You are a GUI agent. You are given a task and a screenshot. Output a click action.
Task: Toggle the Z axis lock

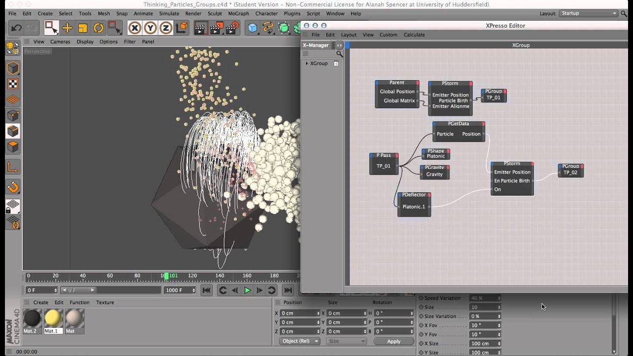[x=166, y=28]
